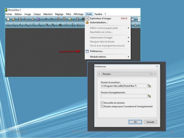The width and height of the screenshot is (184, 138).
Task: Browse for the Dossier d'ouverture folder
Action: [149, 86]
